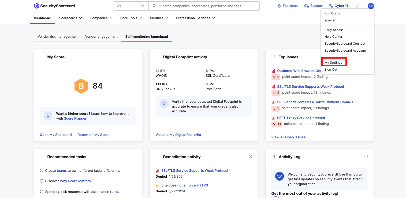Click the orange B grade hexagon

point(81,86)
